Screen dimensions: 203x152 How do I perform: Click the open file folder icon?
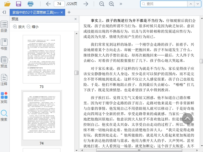tap(7, 4)
